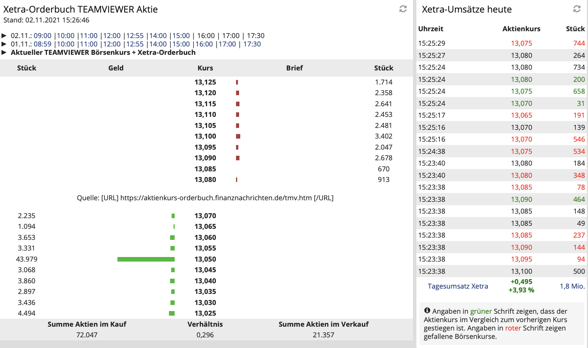Open the 09:00 snapshot for 02.11.
The height and width of the screenshot is (348, 588).
43,35
